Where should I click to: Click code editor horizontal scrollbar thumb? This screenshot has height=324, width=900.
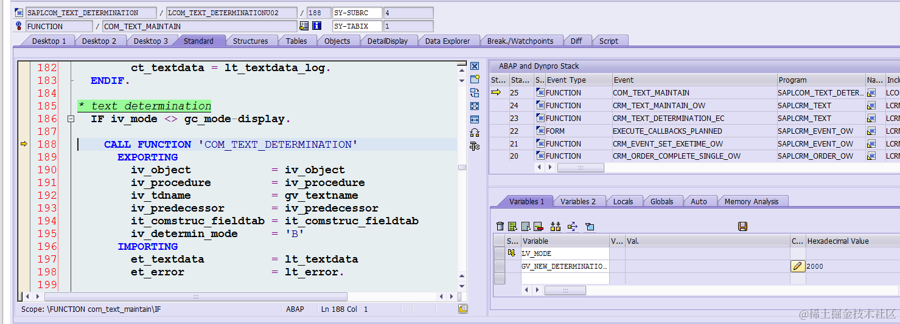tap(195, 297)
